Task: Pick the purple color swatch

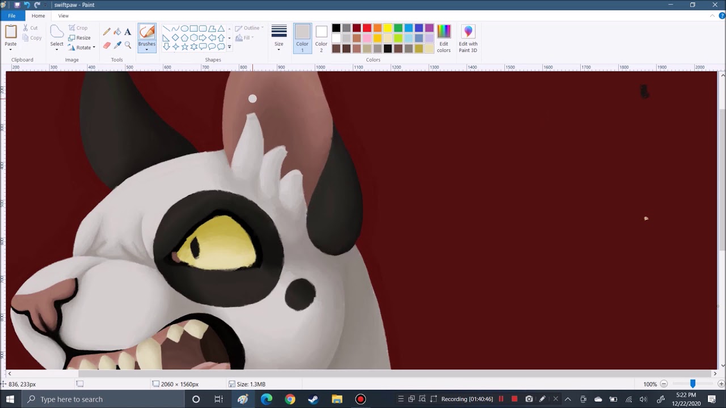Action: [x=429, y=28]
